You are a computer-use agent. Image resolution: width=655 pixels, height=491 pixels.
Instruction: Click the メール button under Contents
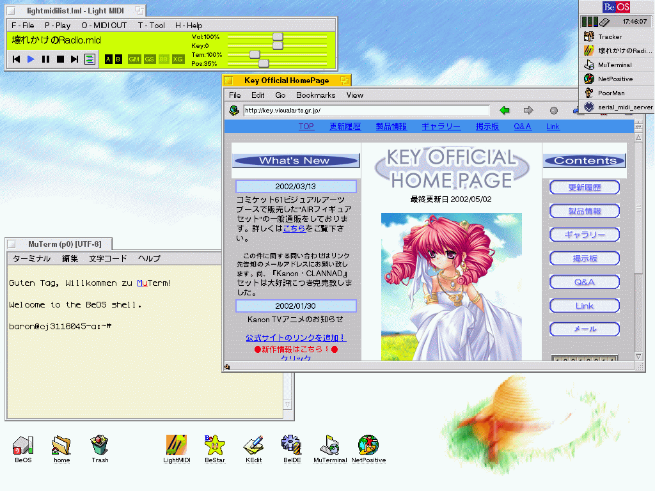[x=585, y=329]
